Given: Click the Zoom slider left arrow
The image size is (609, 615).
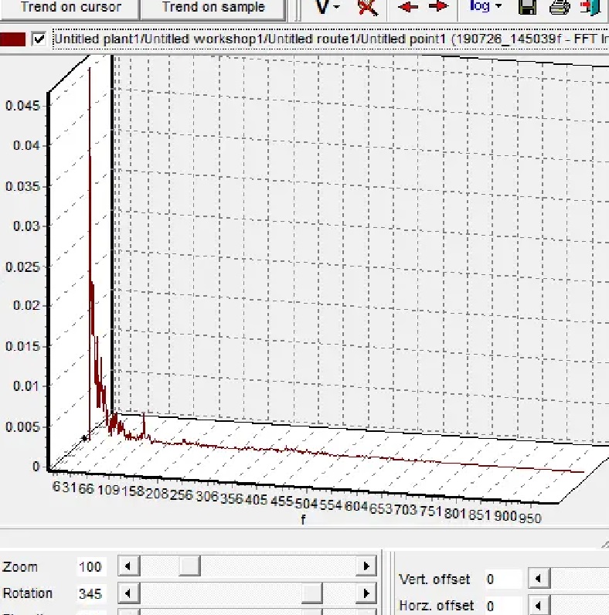Looking at the screenshot, I should pos(128,566).
